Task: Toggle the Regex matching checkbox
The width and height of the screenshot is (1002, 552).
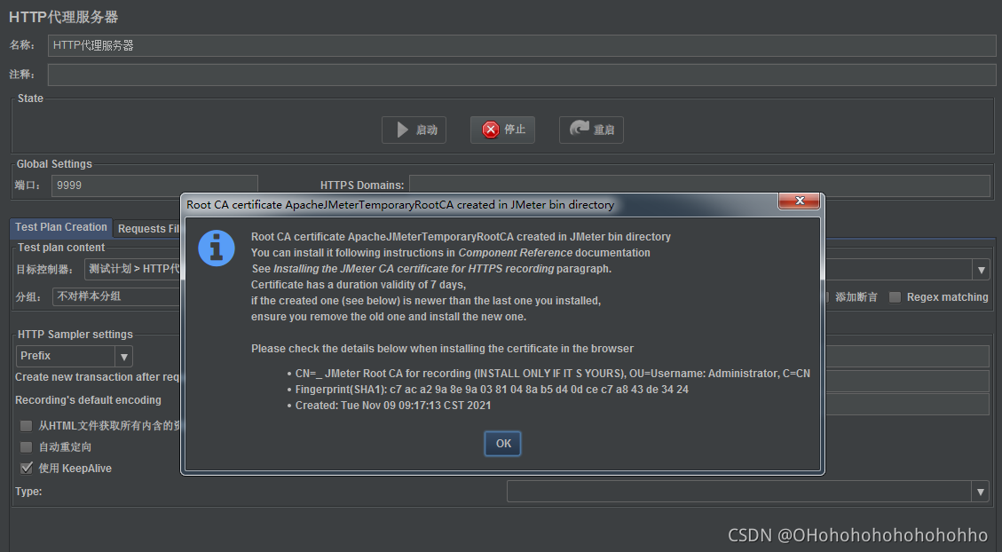Action: pos(895,297)
